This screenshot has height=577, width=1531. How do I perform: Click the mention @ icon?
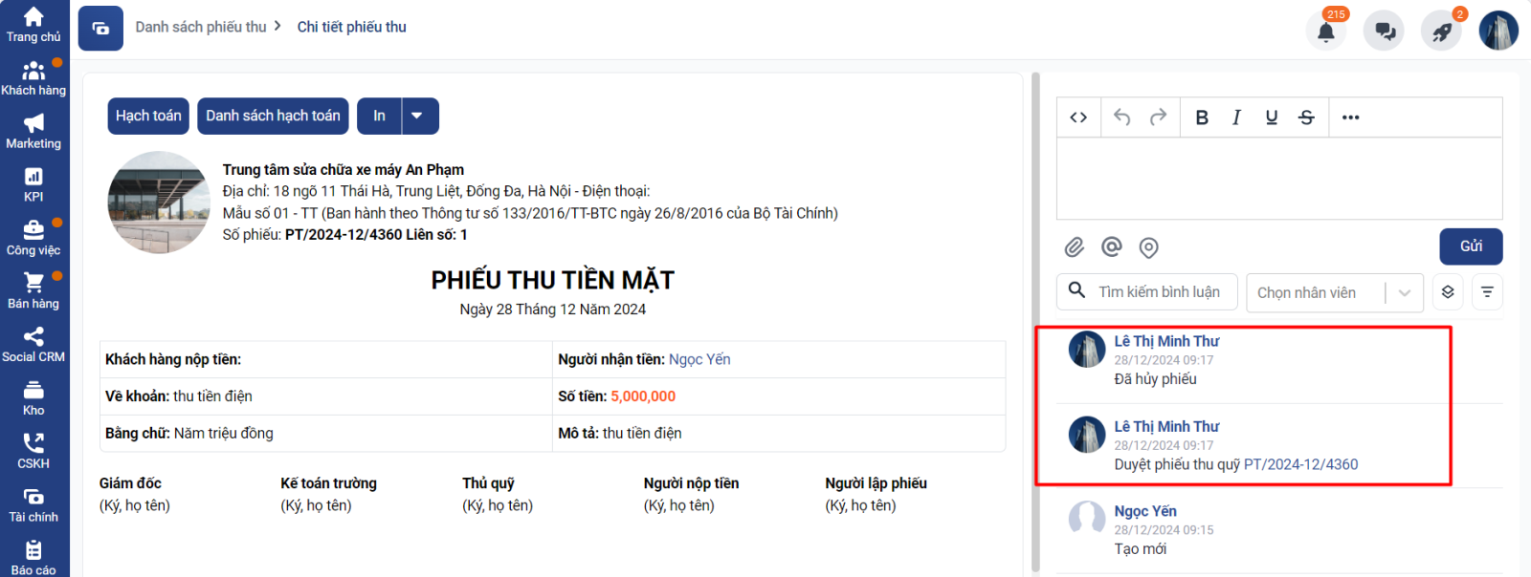click(x=1111, y=247)
